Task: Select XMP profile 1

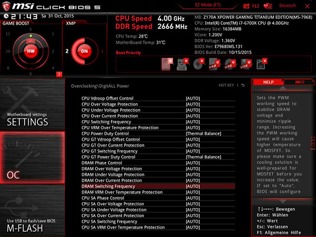Action: click(x=103, y=51)
